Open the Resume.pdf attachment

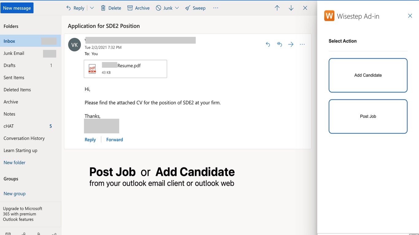tap(125, 69)
